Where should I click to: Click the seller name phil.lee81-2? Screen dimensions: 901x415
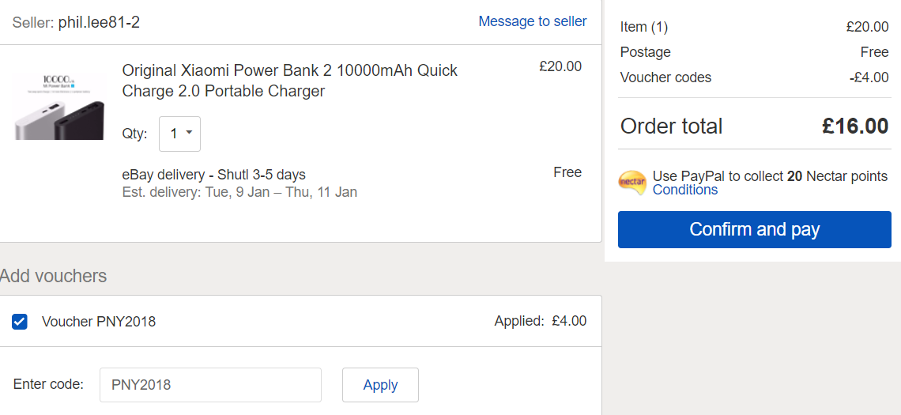click(99, 22)
